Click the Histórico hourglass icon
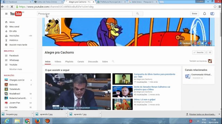Screen dimensions: 222x124 [x=6, y=40]
